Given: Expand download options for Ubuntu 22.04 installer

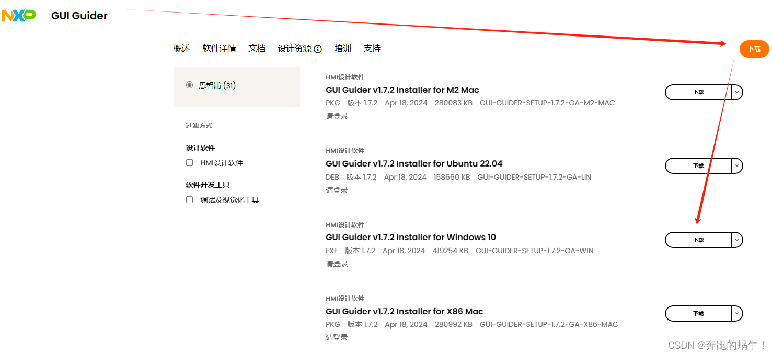Looking at the screenshot, I should click(737, 166).
